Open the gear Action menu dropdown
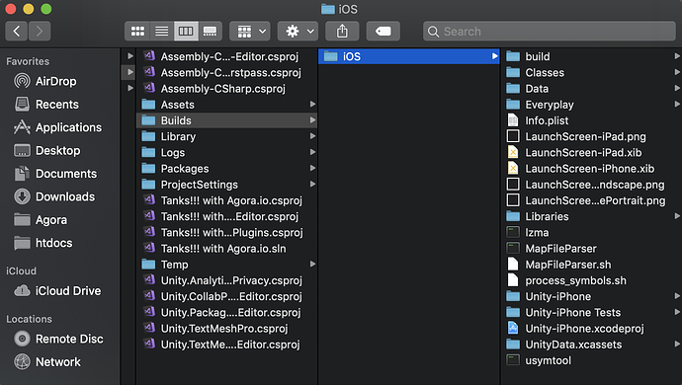The image size is (682, 385). pyautogui.click(x=298, y=32)
